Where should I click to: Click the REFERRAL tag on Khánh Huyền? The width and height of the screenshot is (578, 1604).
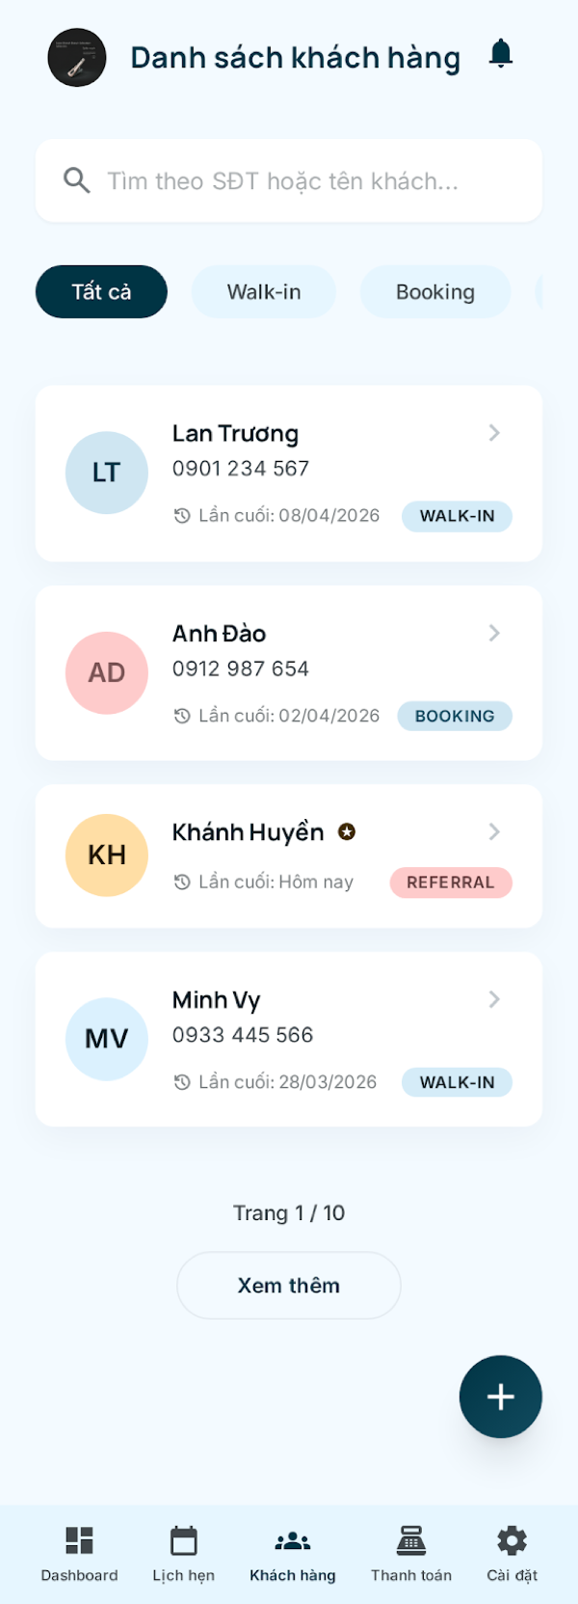[x=451, y=883]
